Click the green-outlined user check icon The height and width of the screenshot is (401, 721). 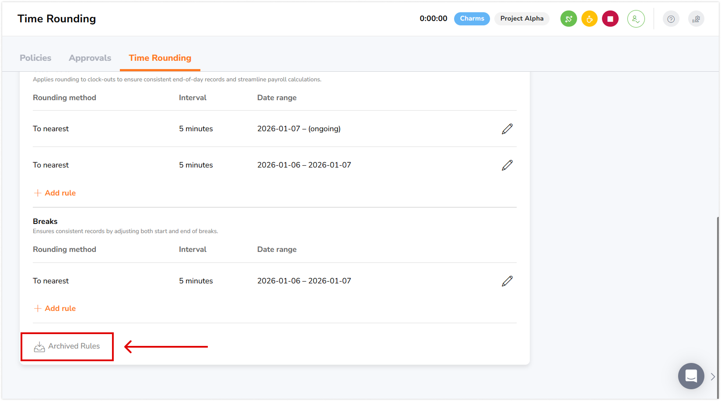636,19
